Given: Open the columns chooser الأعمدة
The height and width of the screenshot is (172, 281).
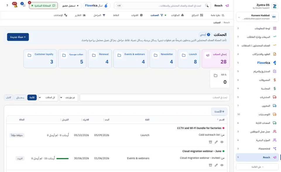Looking at the screenshot, I should click(219, 111).
